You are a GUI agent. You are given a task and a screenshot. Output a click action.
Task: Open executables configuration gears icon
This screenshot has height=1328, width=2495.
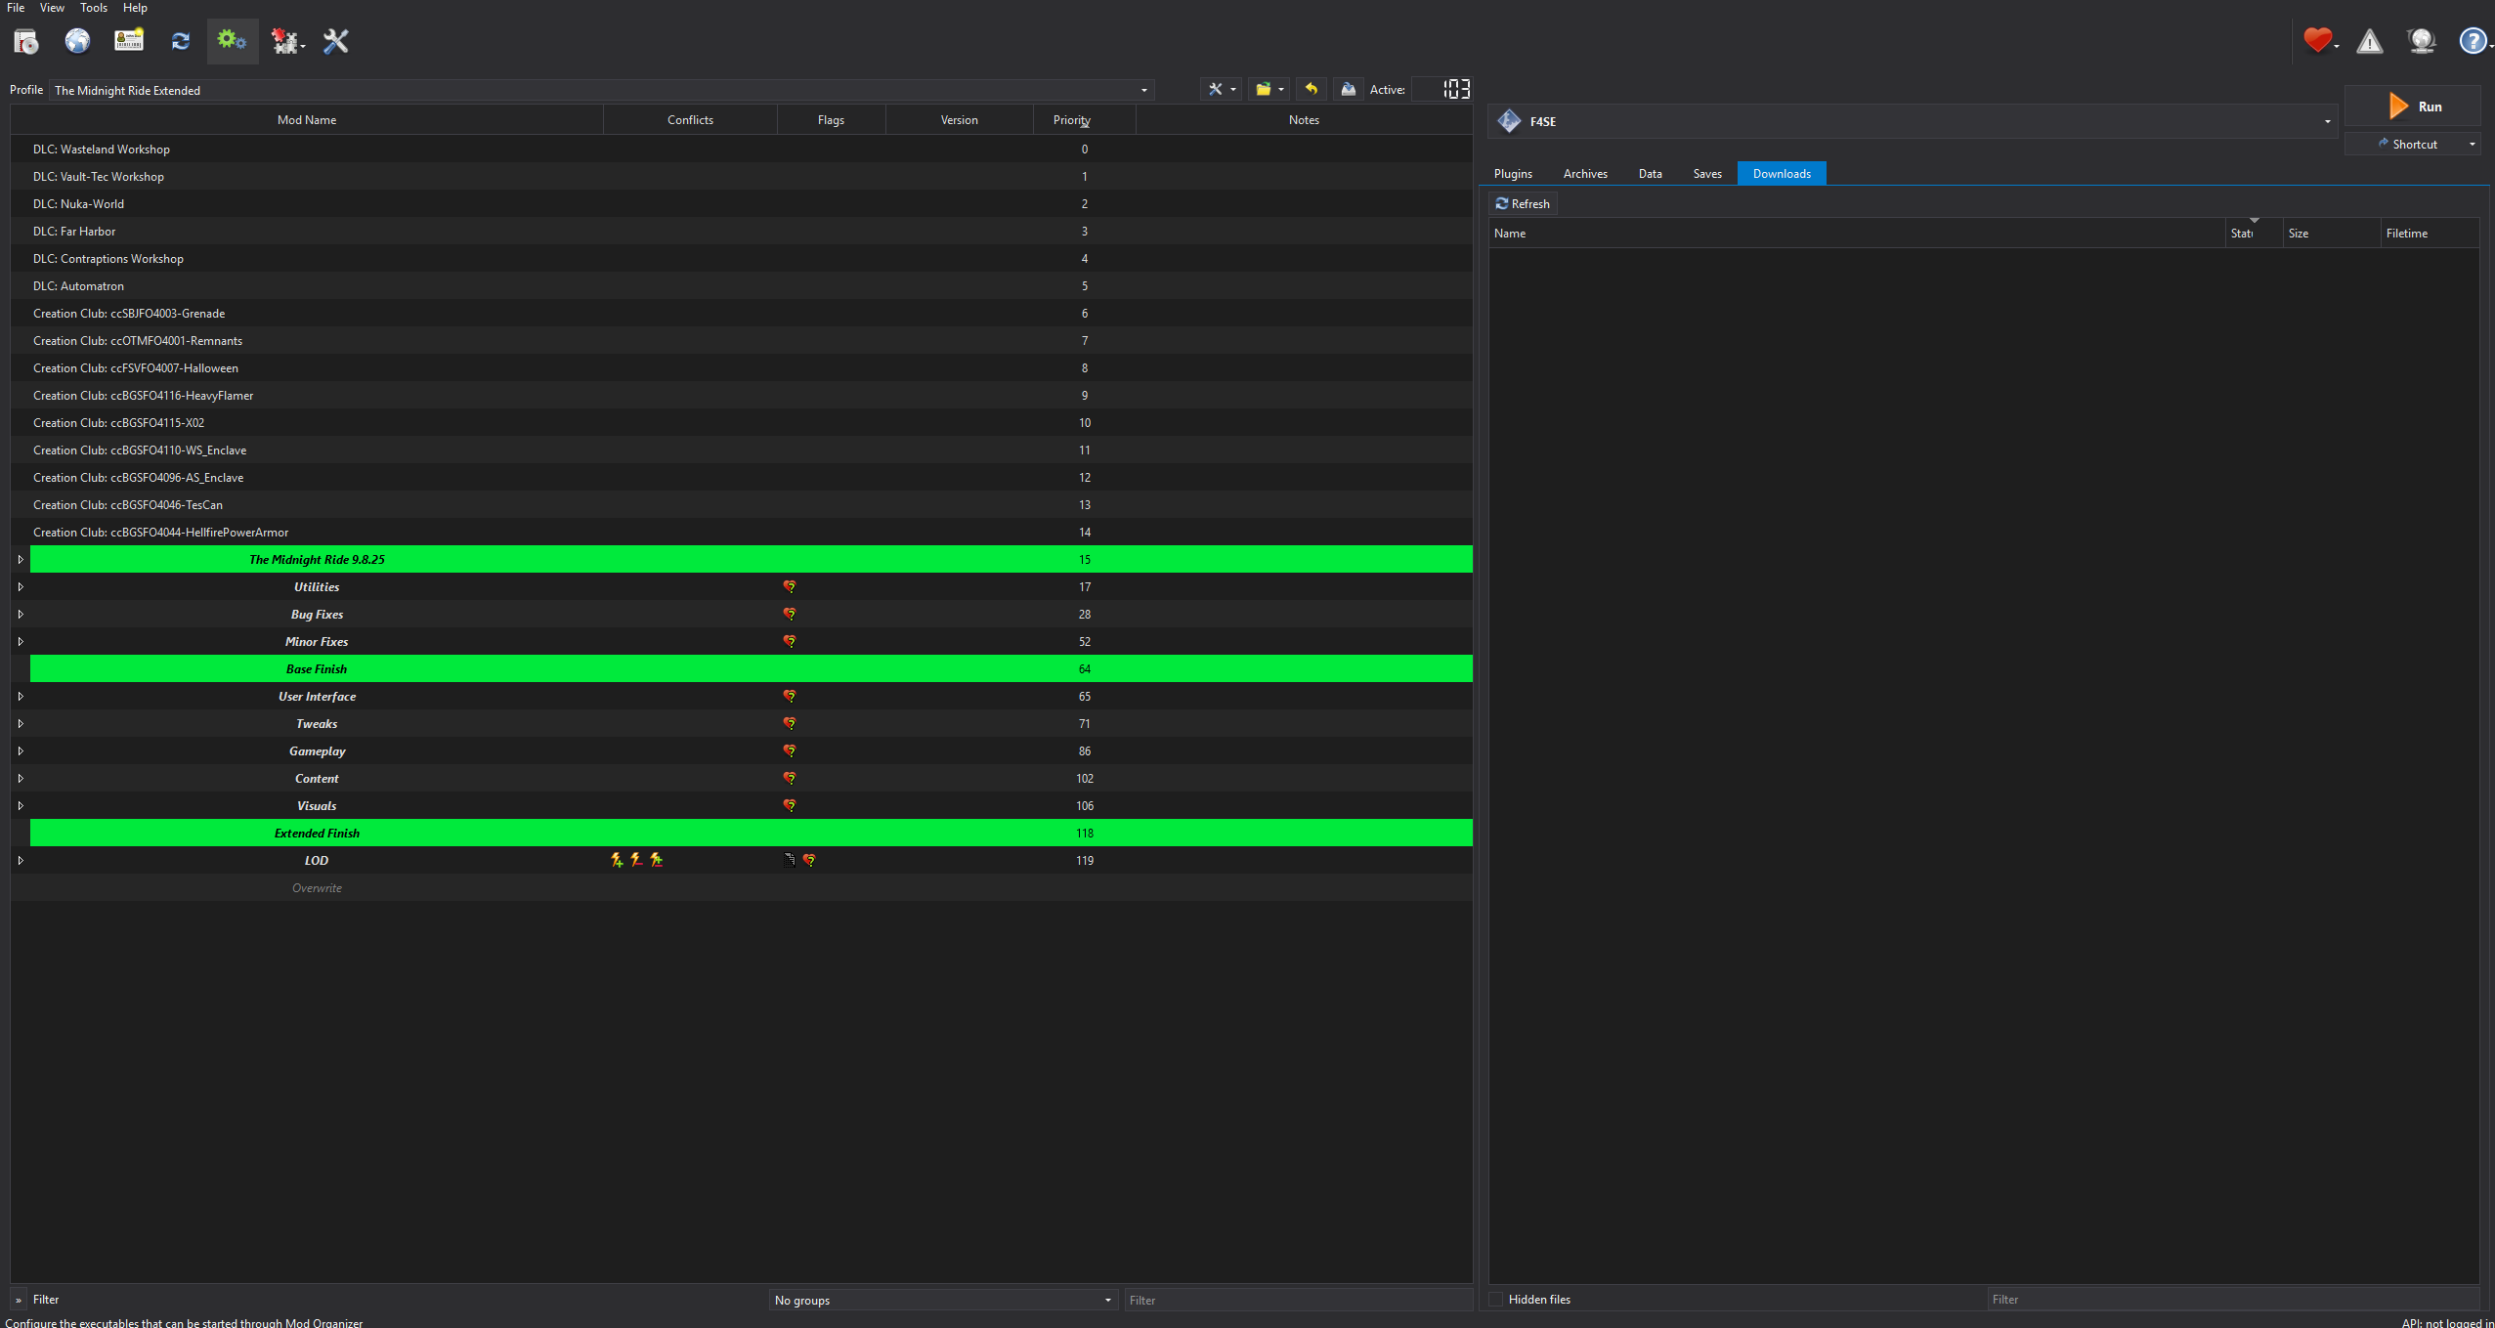[232, 41]
